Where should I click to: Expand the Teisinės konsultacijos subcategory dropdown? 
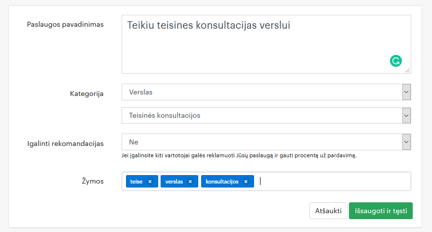(x=266, y=115)
